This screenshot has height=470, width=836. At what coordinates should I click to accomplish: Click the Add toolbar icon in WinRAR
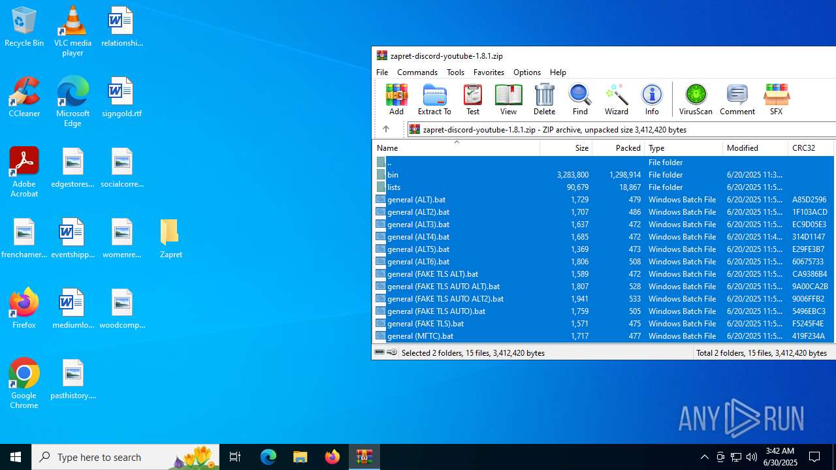click(396, 100)
